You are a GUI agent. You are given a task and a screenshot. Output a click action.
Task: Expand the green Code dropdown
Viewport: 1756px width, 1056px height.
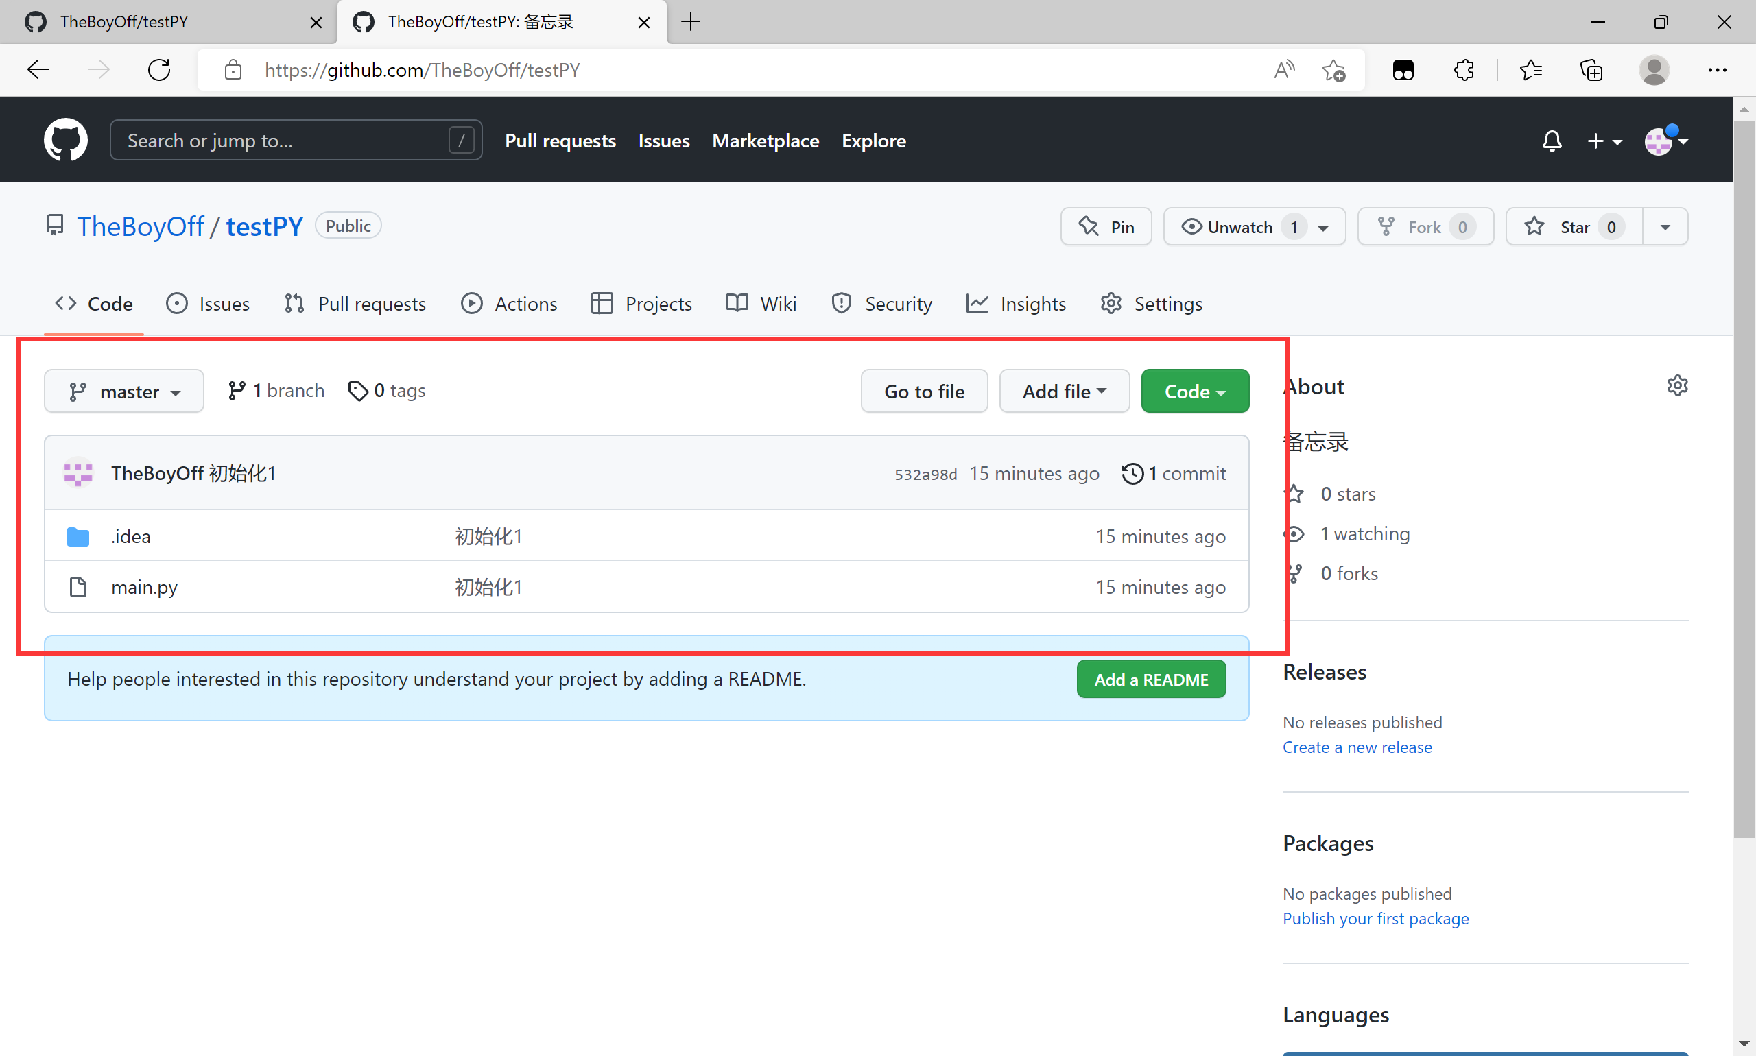point(1194,391)
